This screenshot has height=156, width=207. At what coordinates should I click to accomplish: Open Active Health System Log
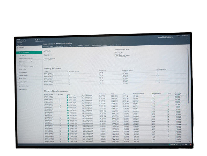coord(25,61)
